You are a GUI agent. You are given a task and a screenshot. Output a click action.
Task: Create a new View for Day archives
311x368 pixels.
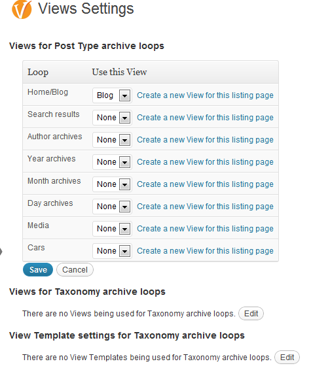(205, 207)
